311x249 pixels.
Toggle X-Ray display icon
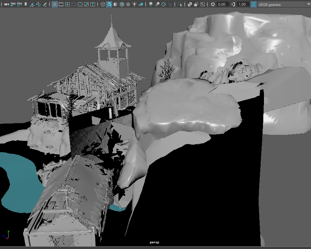click(x=190, y=4)
